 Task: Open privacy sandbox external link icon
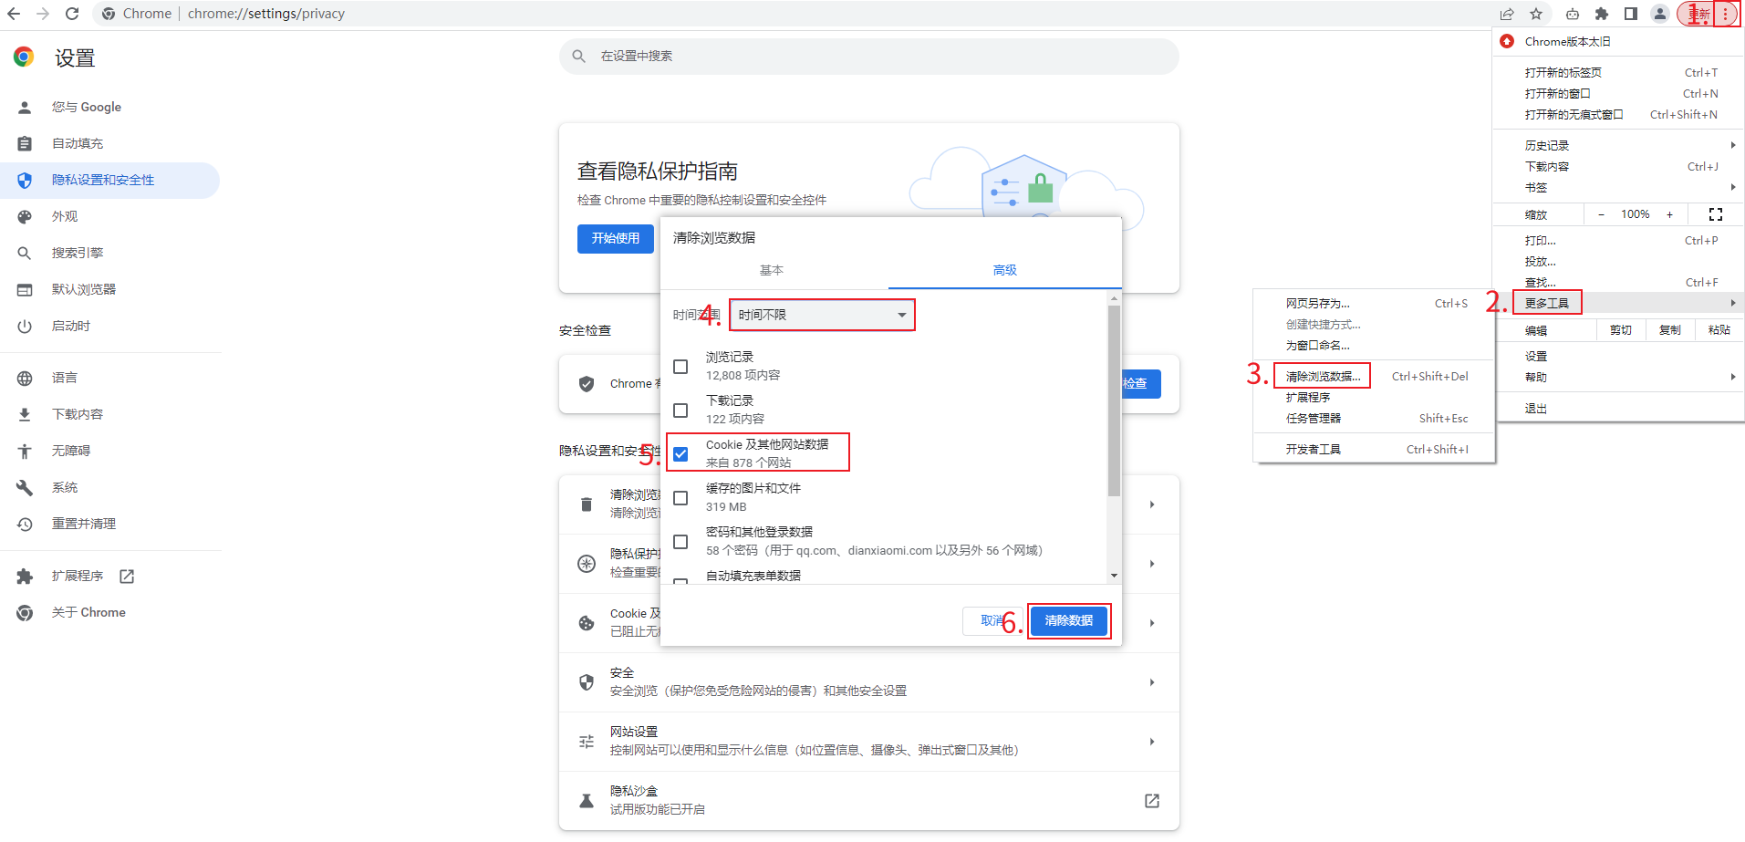click(1152, 800)
